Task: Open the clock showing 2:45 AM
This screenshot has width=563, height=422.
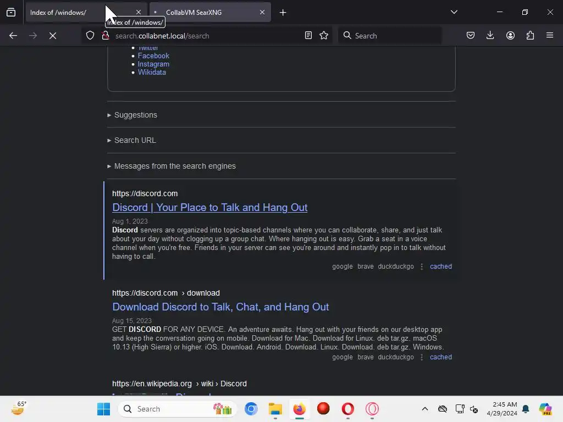Action: coord(502,409)
